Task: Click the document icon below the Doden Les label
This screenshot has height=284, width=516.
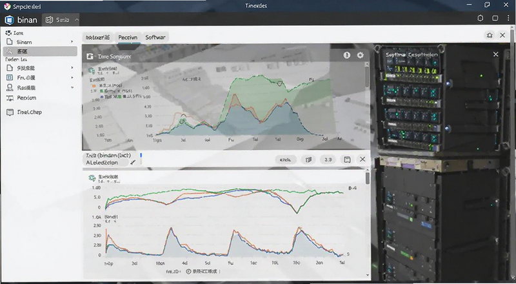Action: click(x=10, y=68)
